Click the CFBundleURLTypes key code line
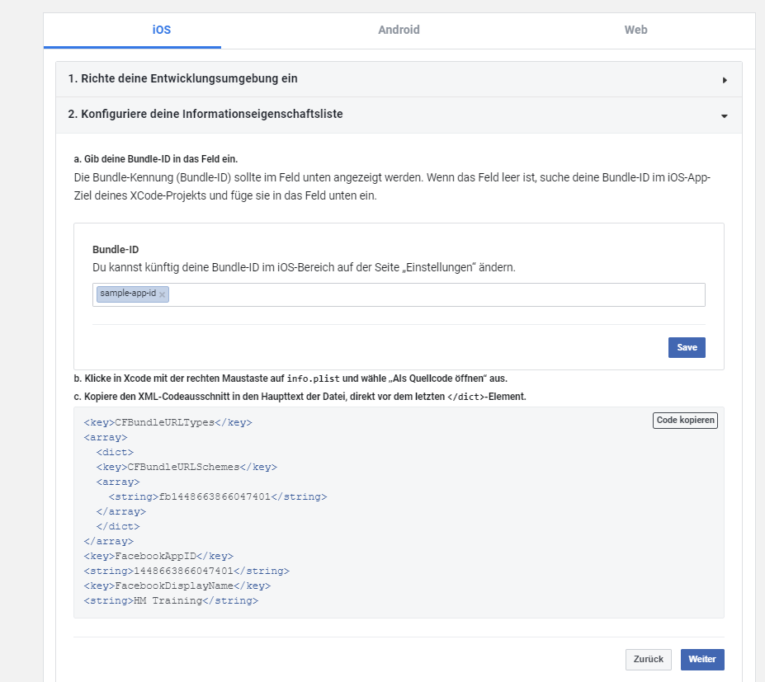Screen dimensions: 765x682 point(168,423)
